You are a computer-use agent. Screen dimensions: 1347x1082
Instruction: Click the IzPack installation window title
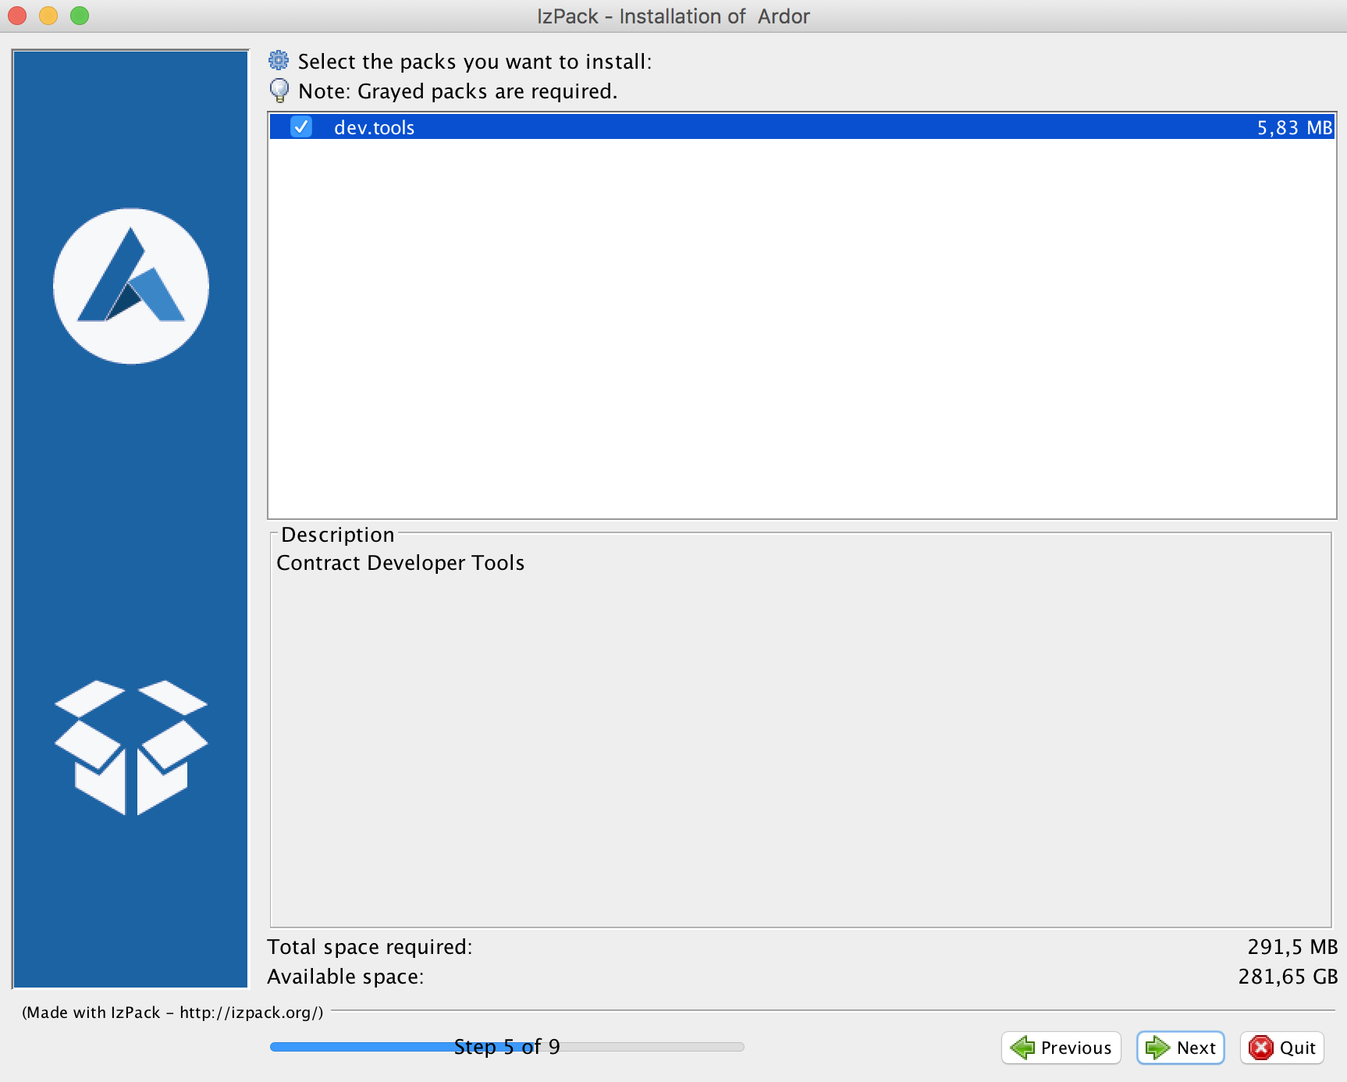(x=673, y=16)
